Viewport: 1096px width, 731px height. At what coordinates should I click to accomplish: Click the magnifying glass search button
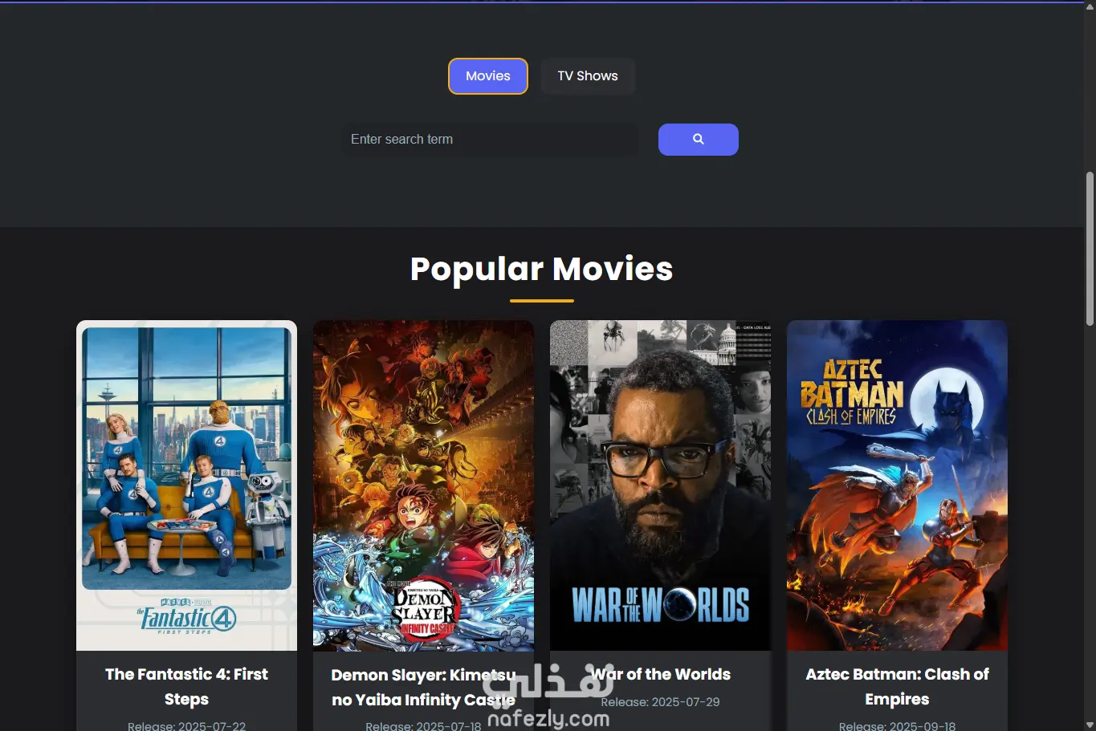tap(698, 140)
